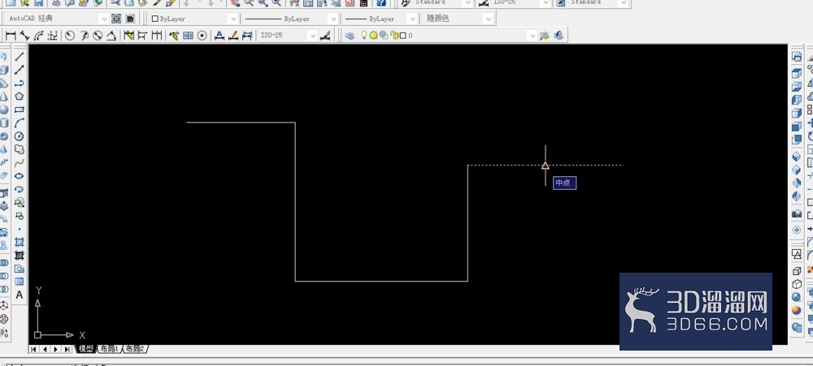Viewport: 813px width, 366px height.
Task: Click the Ordinate dimension icon
Action: point(52,36)
